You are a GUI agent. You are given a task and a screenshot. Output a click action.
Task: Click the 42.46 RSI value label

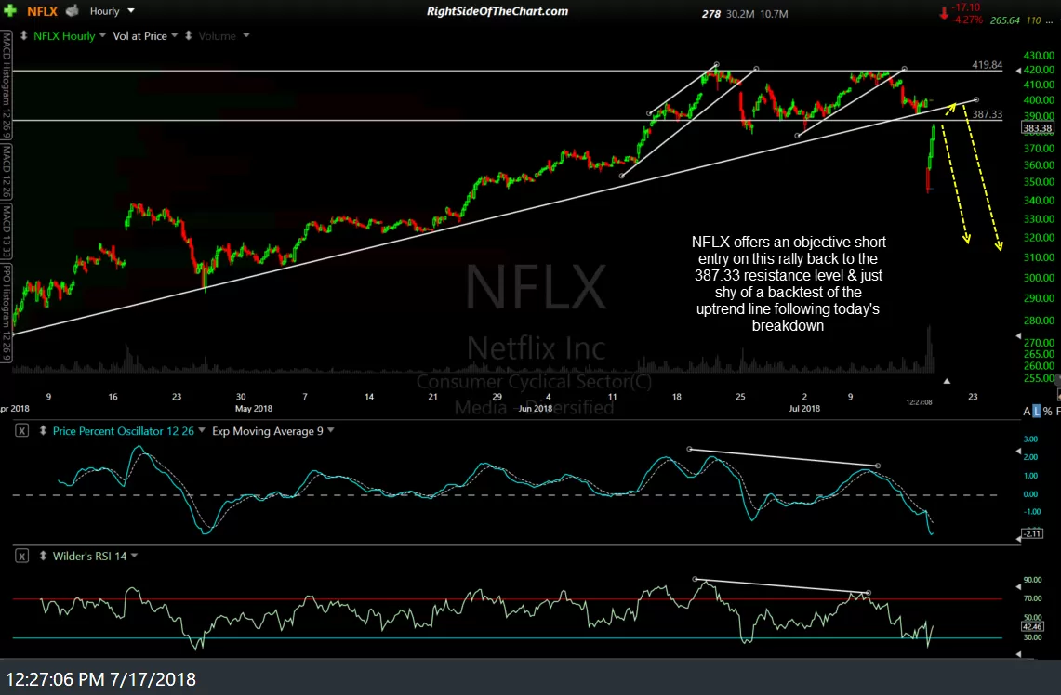[1032, 627]
